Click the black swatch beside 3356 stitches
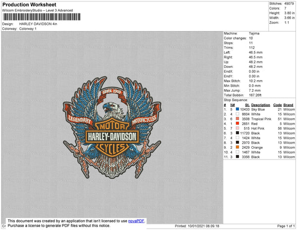This screenshot has height=230, width=297. 237,157
